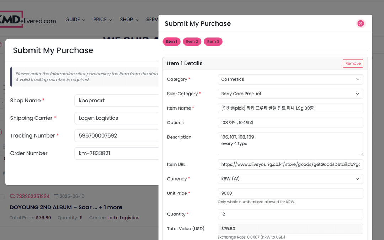Click the Item 1 Details heading
The image size is (384, 240).
pos(185,63)
